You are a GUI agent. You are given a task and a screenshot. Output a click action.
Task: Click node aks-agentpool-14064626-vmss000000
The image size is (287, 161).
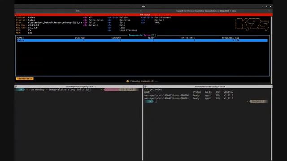click(x=166, y=95)
